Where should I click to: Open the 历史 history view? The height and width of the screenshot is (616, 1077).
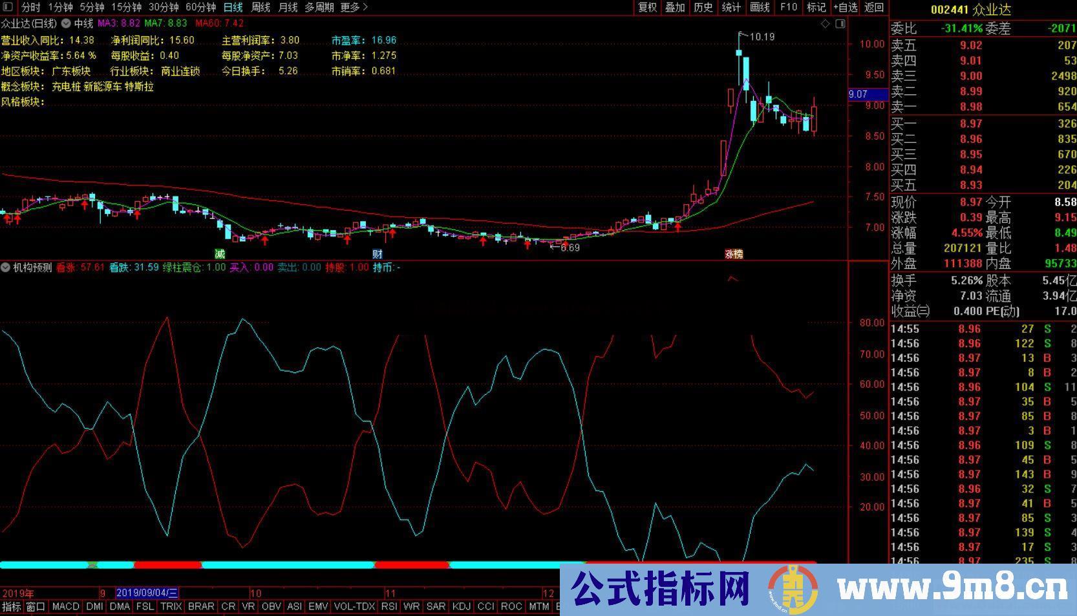click(702, 7)
